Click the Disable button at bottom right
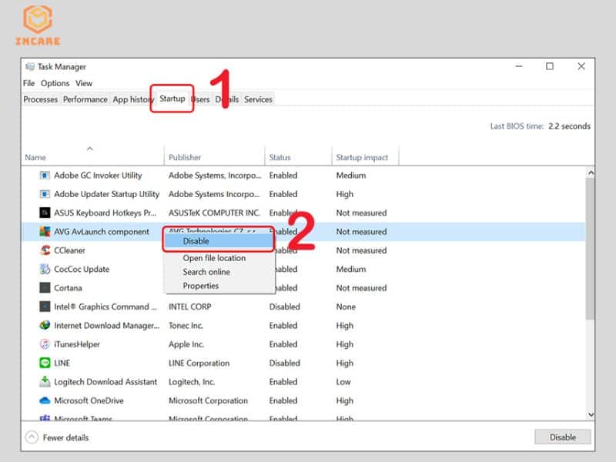The width and height of the screenshot is (616, 462). pyautogui.click(x=563, y=437)
